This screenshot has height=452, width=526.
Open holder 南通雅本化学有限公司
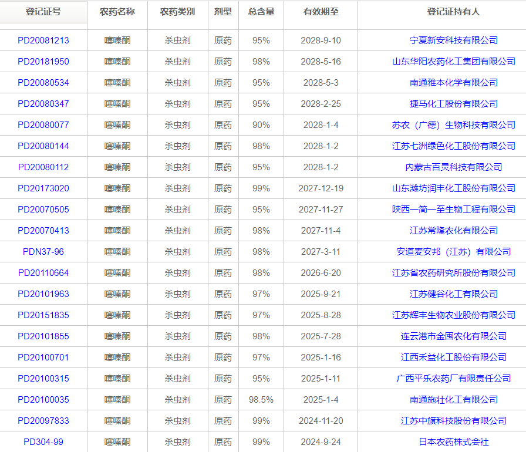tap(454, 83)
